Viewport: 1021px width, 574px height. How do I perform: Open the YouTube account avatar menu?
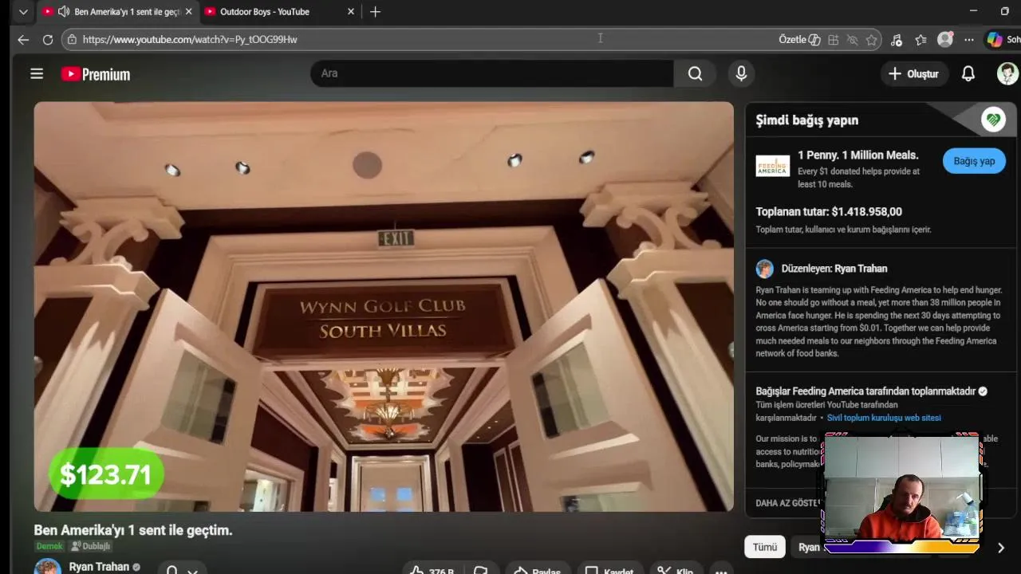[x=1007, y=73]
